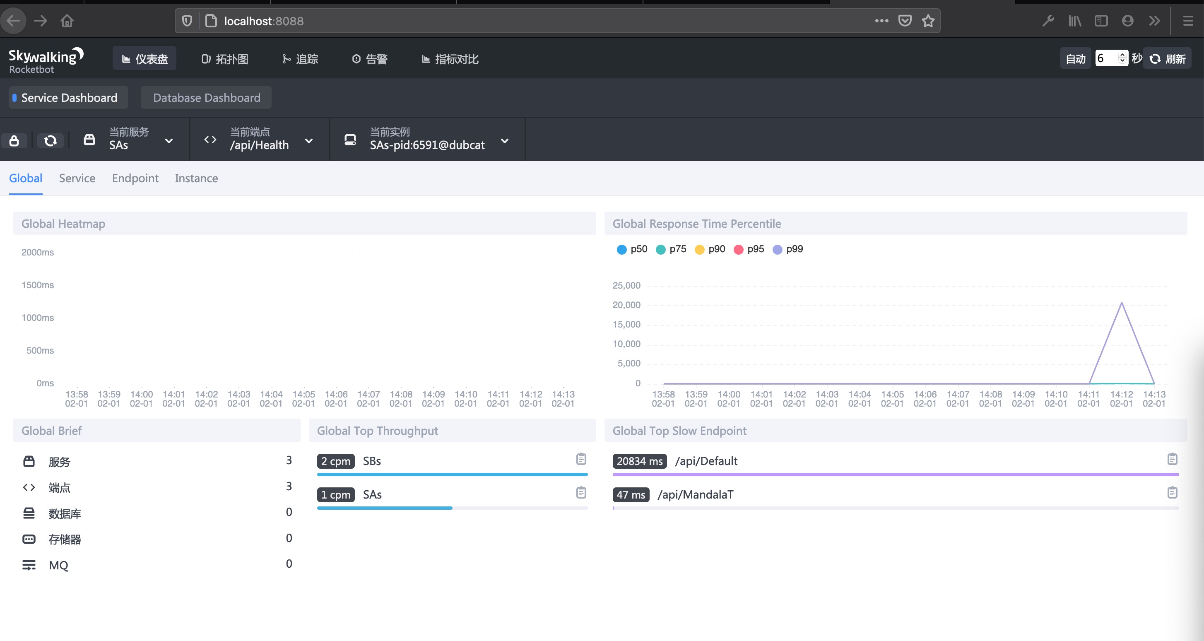Switch to Endpoint tab
The width and height of the screenshot is (1204, 641).
click(x=135, y=178)
